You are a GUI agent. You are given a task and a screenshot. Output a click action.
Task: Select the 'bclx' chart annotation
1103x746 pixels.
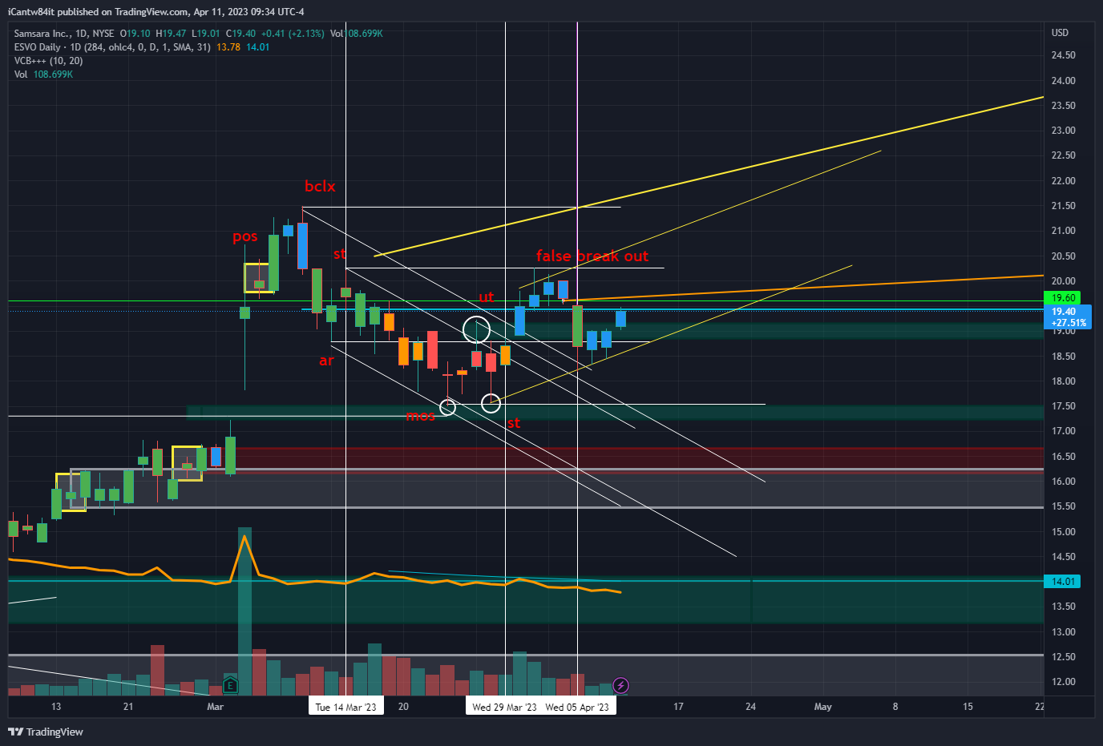(320, 186)
